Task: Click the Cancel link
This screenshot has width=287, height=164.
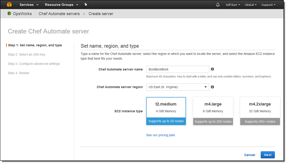Action: tap(249, 155)
